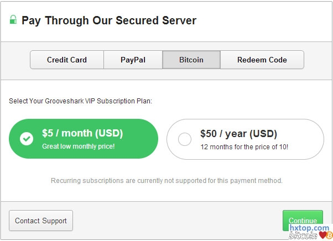Click the cursive bitcoin watermark text
The height and width of the screenshot is (241, 333).
point(303,236)
